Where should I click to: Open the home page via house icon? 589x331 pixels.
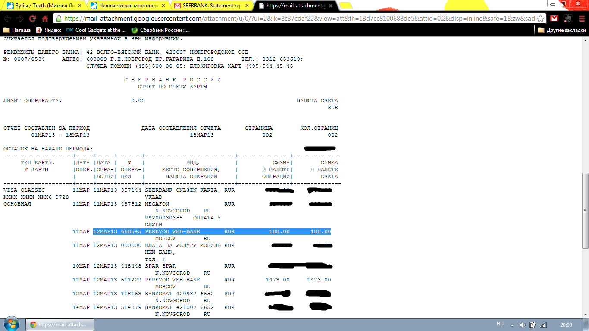[45, 19]
